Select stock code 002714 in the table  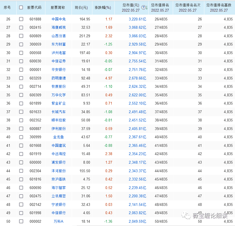tap(35, 86)
